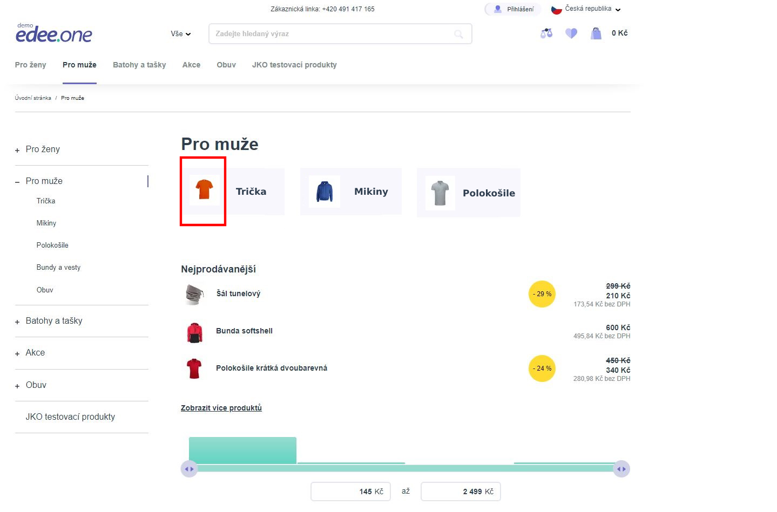The height and width of the screenshot is (512, 777).
Task: Click the orange T-shirt Trička image
Action: point(204,190)
